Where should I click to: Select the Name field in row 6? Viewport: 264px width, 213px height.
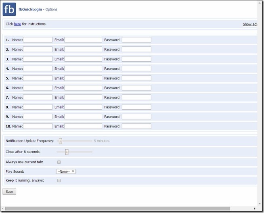pos(38,88)
